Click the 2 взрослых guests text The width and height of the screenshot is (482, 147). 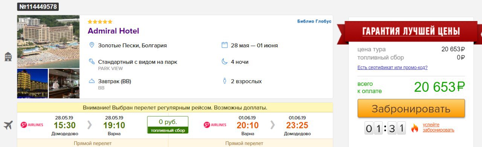point(246,81)
